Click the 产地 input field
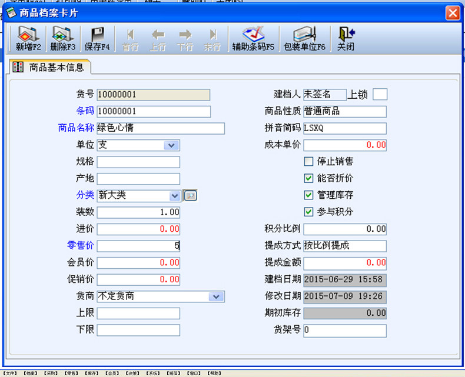This screenshot has height=377, width=465. click(138, 179)
